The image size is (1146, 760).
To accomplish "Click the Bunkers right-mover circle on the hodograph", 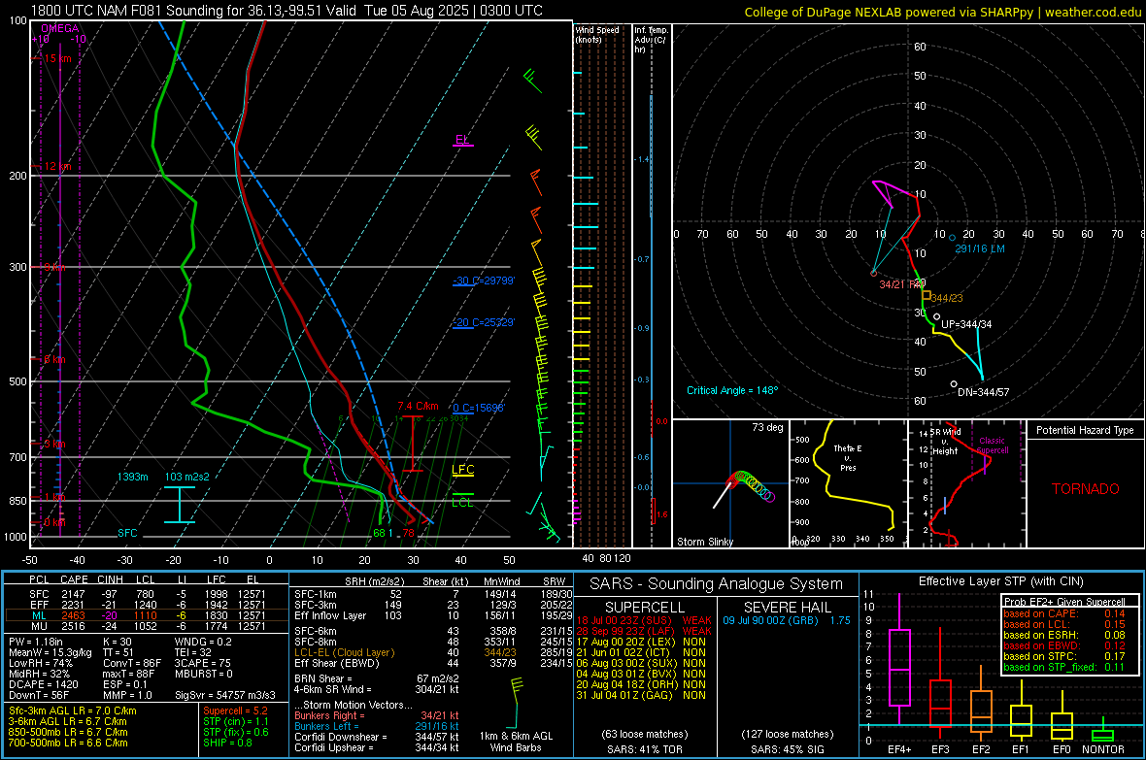I will (x=873, y=274).
